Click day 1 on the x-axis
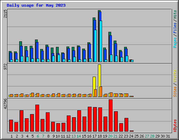Image resolution: width=179 pixels, height=140 pixels. click(12, 136)
